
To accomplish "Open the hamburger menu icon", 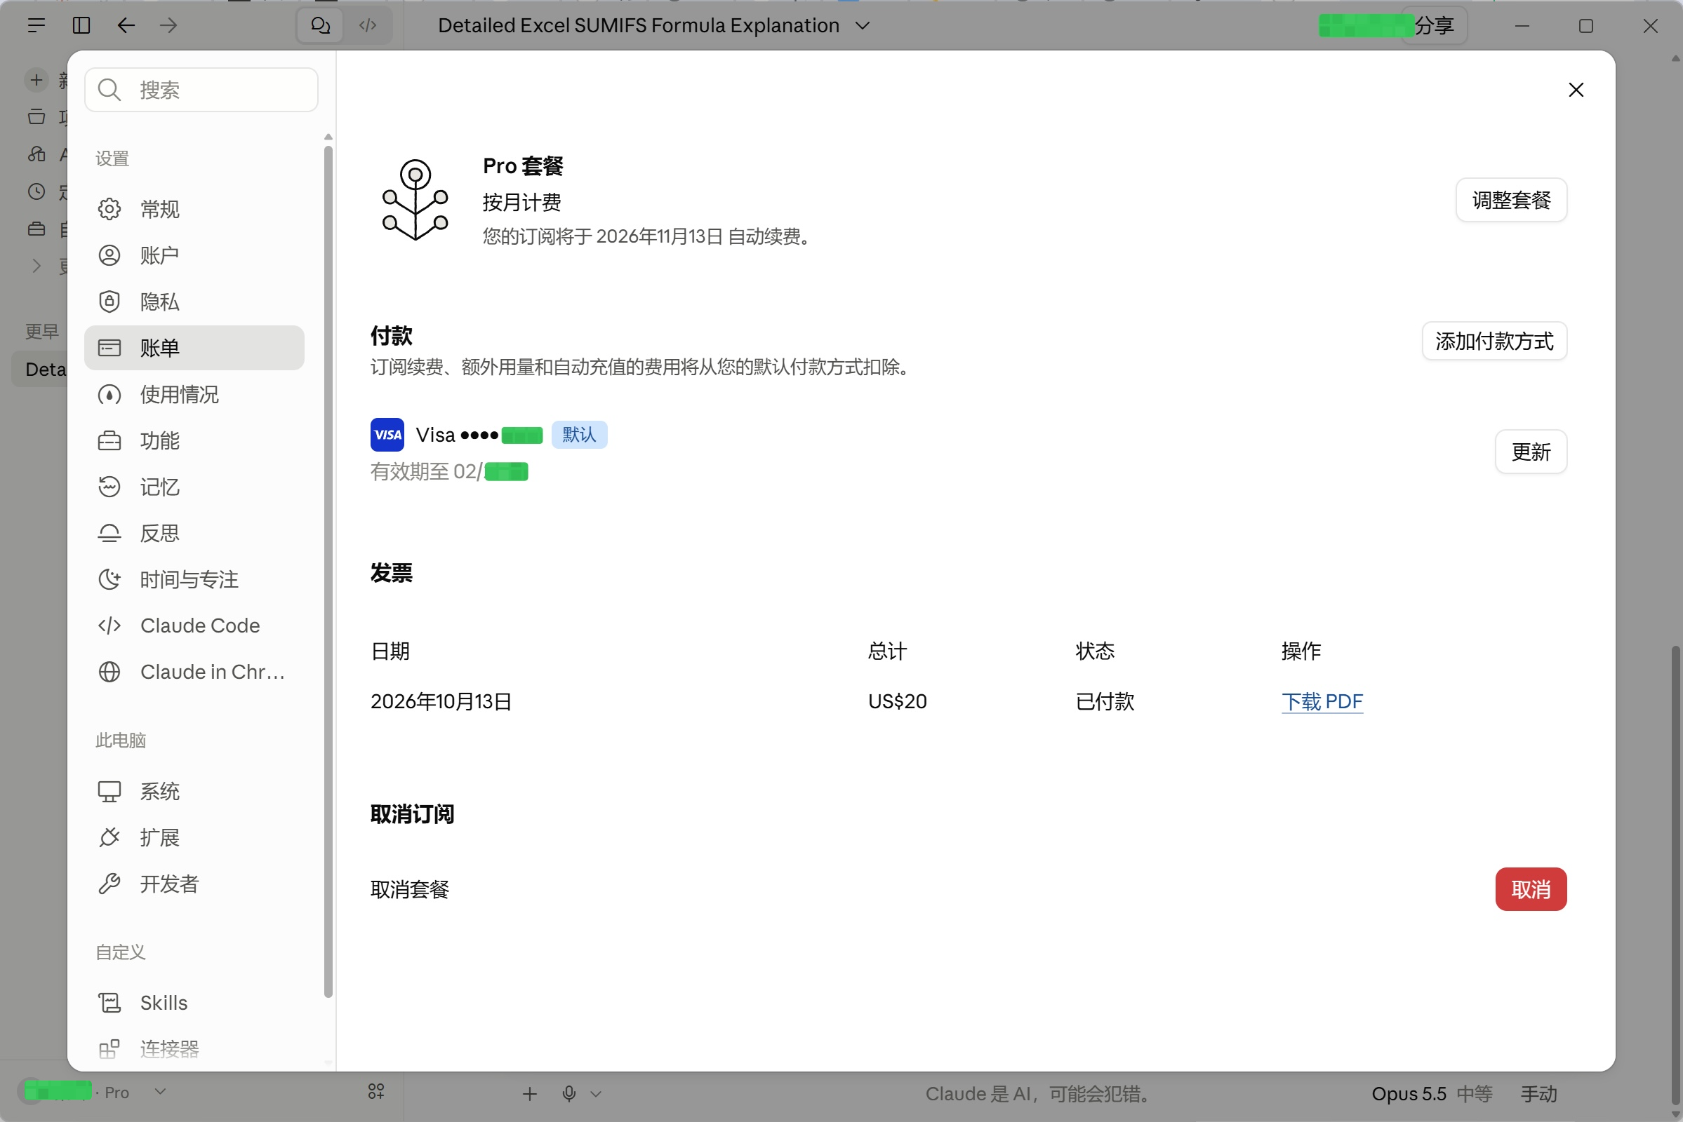I will tap(36, 26).
